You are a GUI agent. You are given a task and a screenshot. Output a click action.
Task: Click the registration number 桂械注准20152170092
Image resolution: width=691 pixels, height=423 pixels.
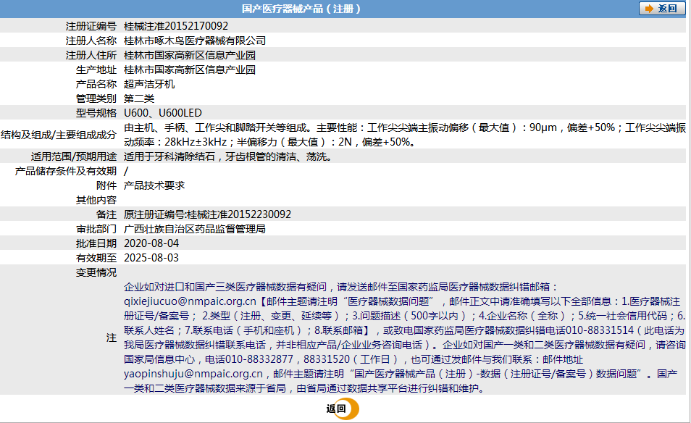pos(176,26)
